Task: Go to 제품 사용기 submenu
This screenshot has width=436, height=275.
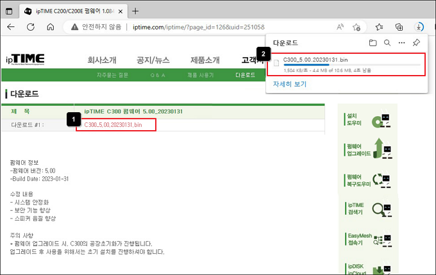Action: 200,75
